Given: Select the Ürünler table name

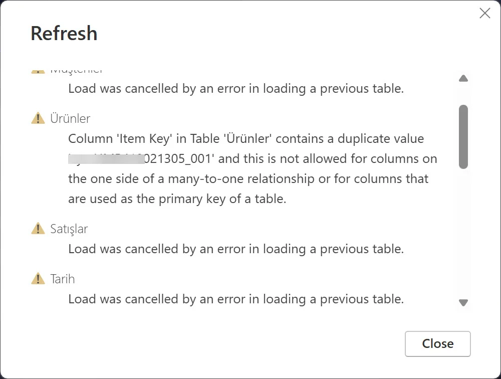Looking at the screenshot, I should 70,118.
